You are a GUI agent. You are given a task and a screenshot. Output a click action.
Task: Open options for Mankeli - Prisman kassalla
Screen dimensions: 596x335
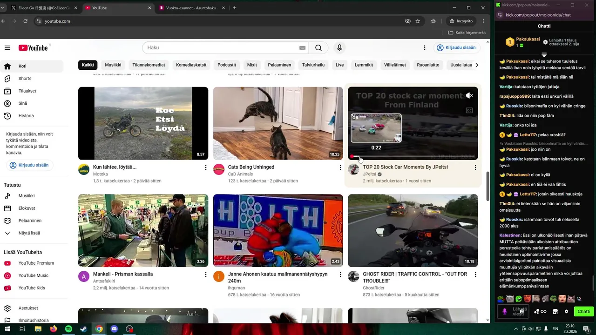(x=205, y=275)
